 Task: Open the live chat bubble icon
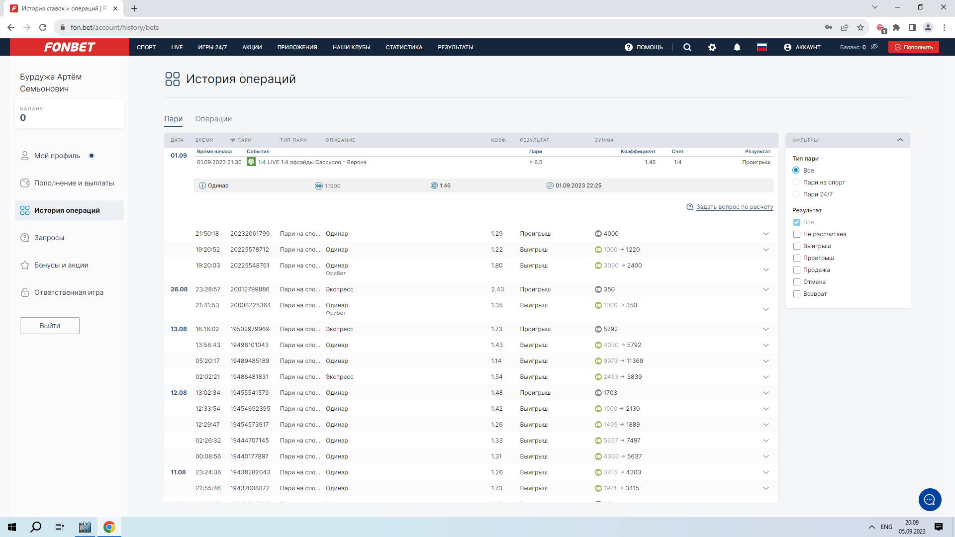930,500
